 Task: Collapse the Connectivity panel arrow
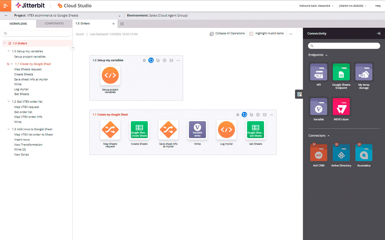pos(378,33)
